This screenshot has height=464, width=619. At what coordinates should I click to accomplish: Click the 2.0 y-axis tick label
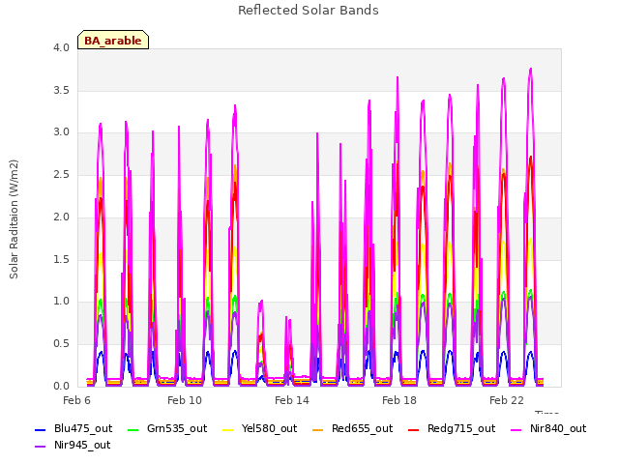(62, 217)
